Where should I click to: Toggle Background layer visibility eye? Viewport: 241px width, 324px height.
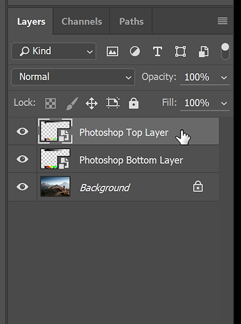[x=23, y=187]
